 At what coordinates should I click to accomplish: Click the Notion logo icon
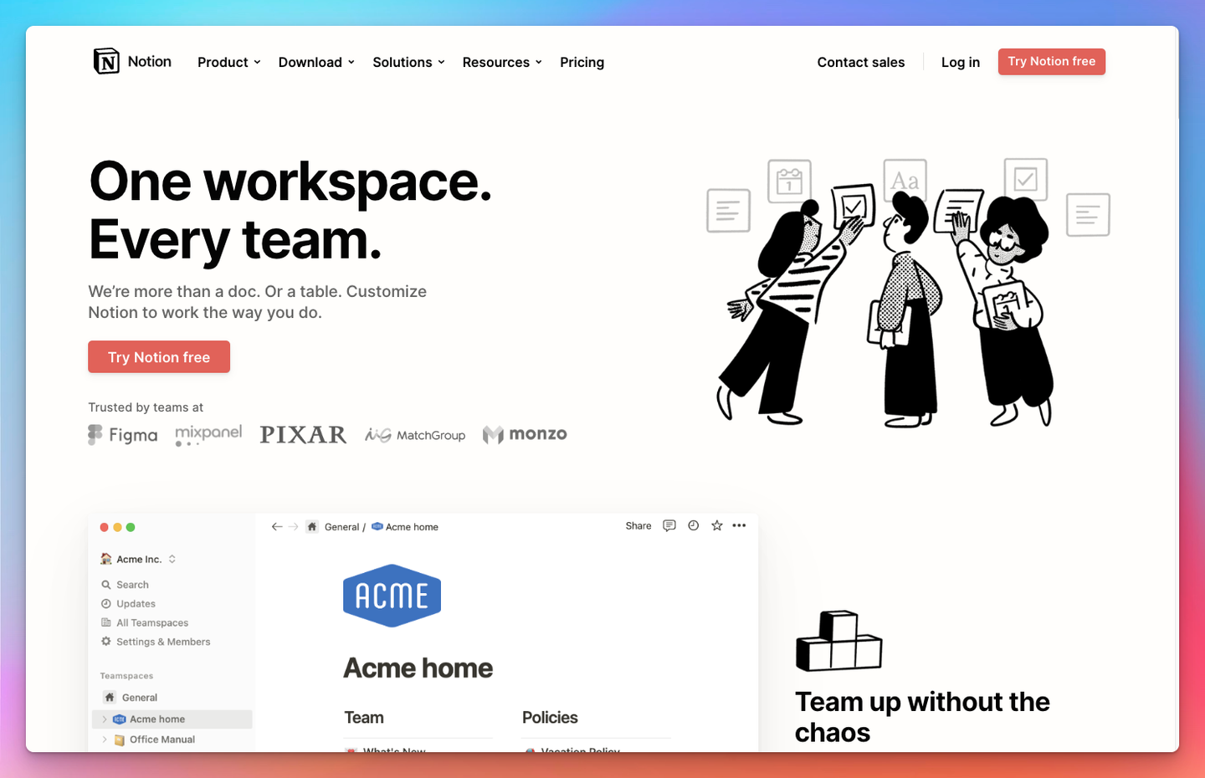point(106,61)
